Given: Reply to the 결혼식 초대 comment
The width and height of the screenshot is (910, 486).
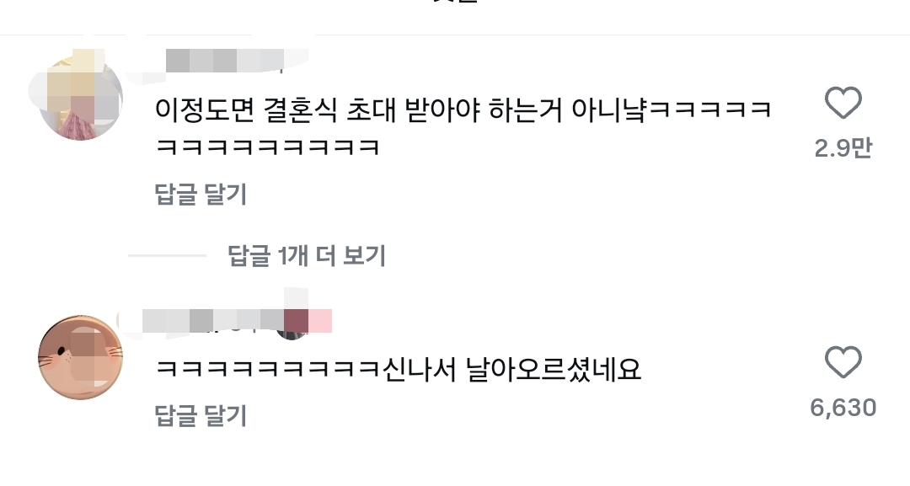Looking at the screenshot, I should (x=201, y=195).
